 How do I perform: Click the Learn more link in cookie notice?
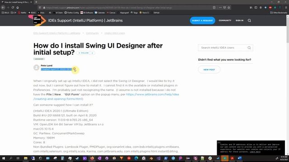click(x=255, y=152)
